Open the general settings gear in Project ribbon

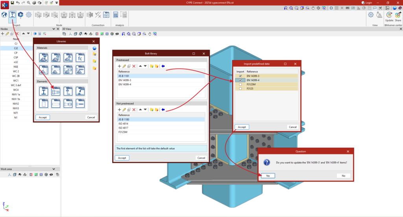pyautogui.click(x=28, y=15)
